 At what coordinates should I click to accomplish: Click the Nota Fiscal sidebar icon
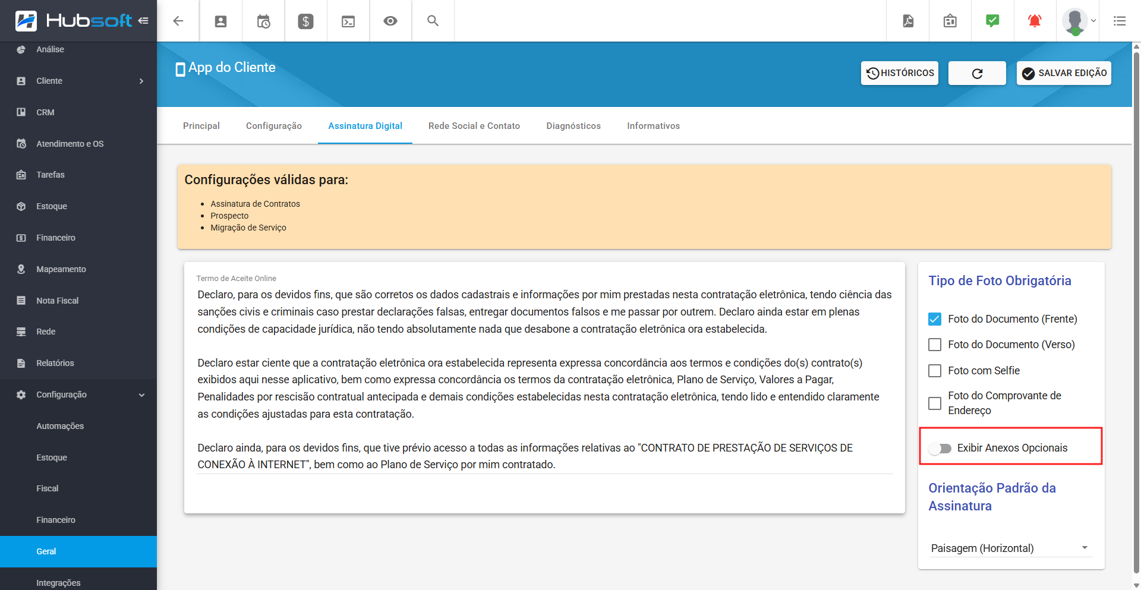21,300
